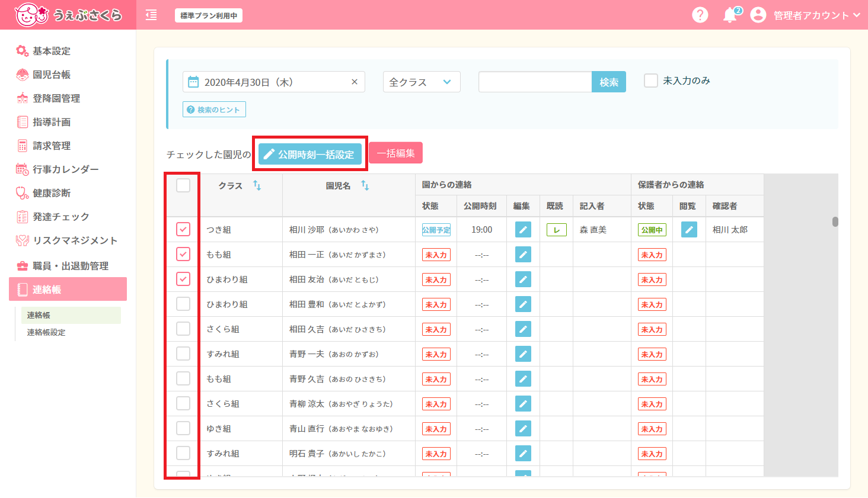
Task: Select all rows via the header checkbox
Action: click(182, 185)
